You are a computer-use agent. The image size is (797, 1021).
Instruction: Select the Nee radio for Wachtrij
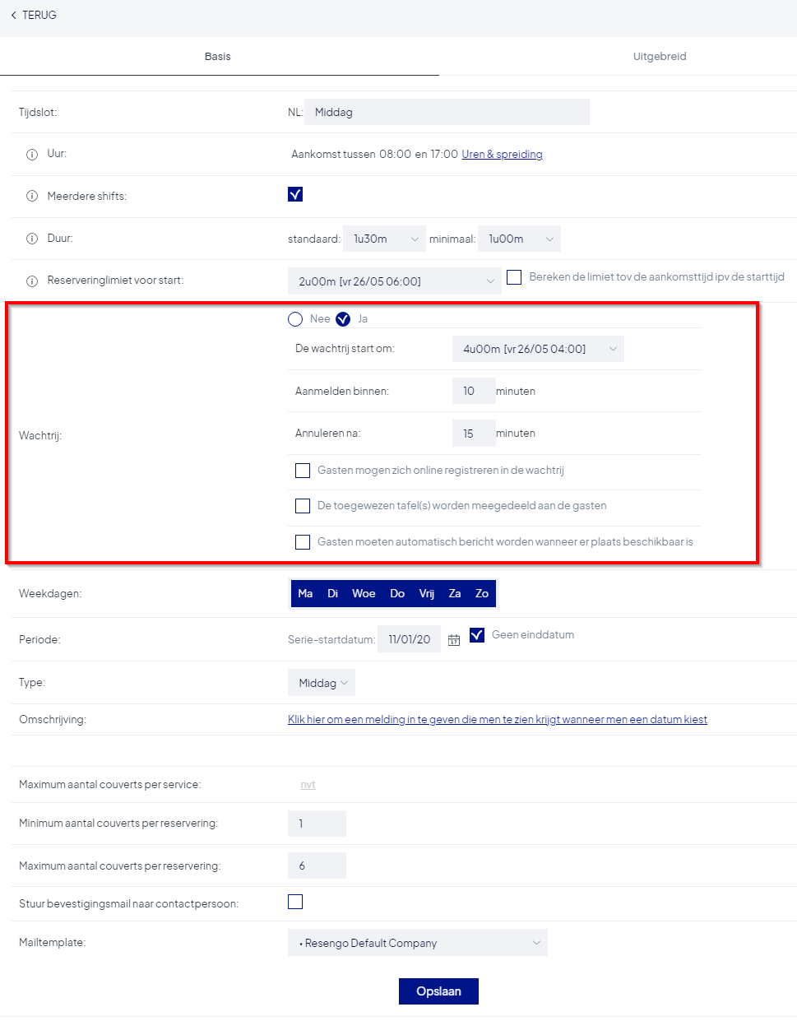coord(295,319)
